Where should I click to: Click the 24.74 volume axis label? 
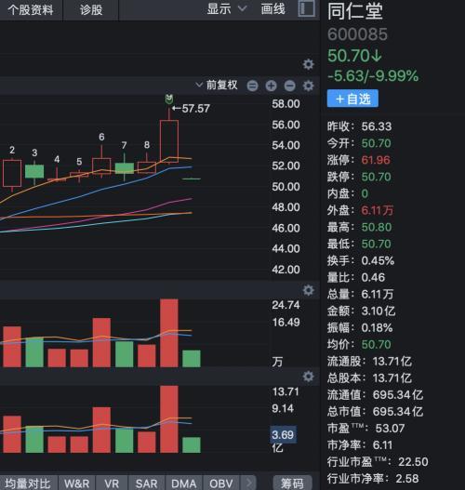tap(286, 305)
